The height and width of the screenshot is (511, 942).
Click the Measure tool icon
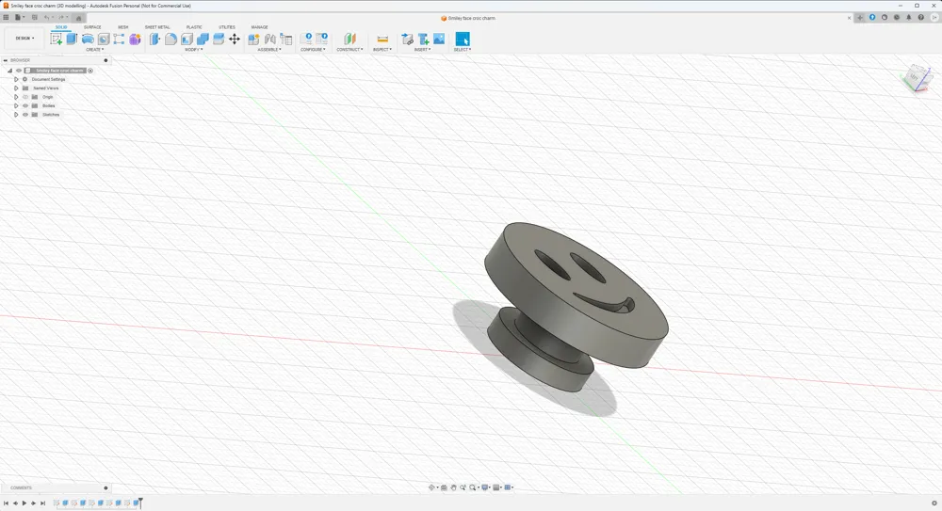tap(382, 39)
